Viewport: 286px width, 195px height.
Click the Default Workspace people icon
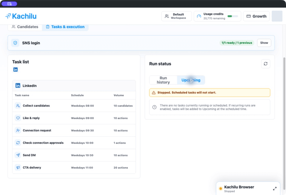pyautogui.click(x=167, y=16)
